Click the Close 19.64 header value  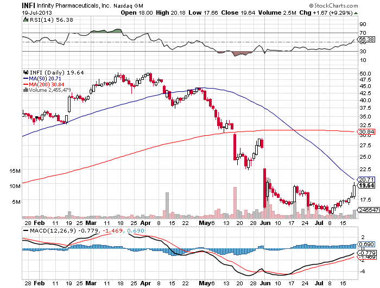[x=238, y=12]
